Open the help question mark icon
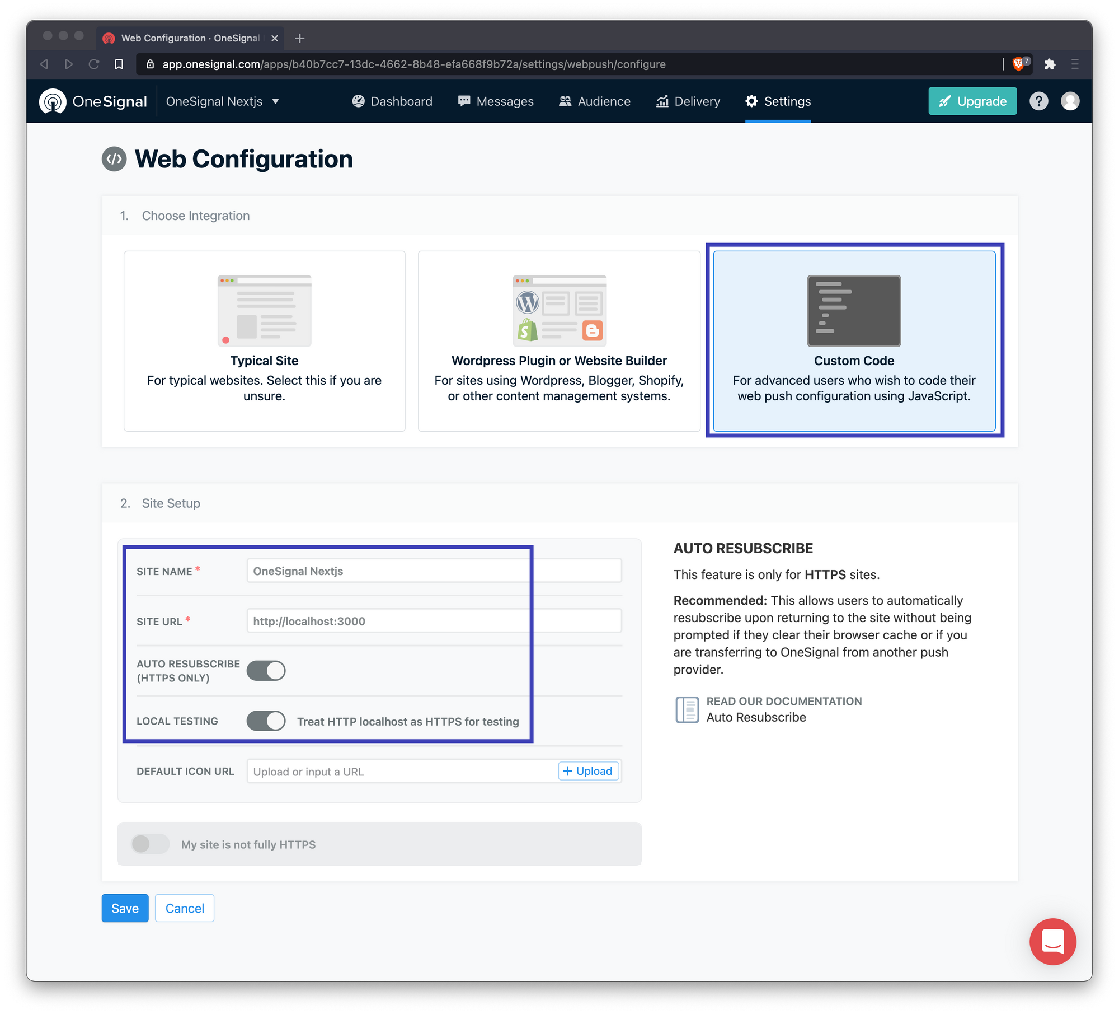The width and height of the screenshot is (1119, 1014). click(1038, 101)
